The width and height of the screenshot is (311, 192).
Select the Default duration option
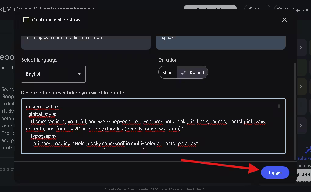click(193, 73)
